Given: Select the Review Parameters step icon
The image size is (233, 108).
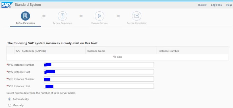Looking at the screenshot, I should tap(62, 16).
